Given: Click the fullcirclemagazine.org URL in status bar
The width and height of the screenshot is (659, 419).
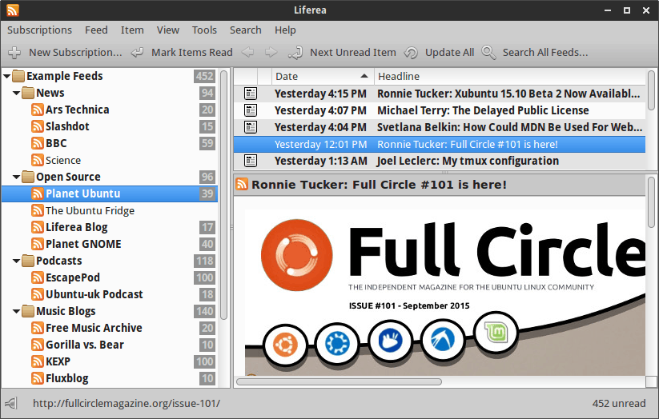Looking at the screenshot, I should click(127, 404).
